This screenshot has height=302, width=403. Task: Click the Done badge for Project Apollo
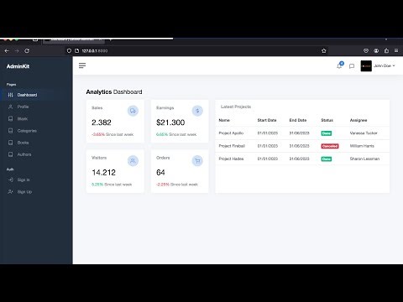click(x=327, y=133)
